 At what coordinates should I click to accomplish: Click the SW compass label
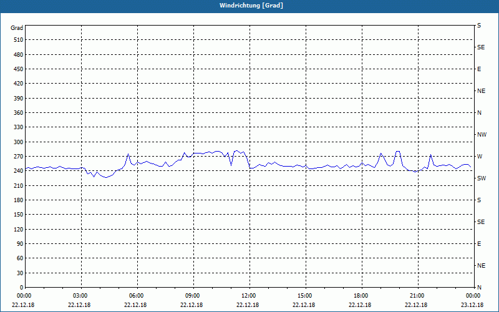(482, 178)
